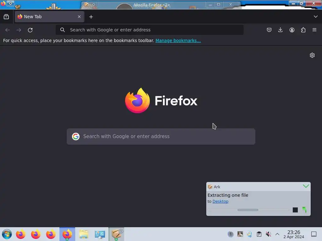Click the cat picture tray icon

point(240,234)
